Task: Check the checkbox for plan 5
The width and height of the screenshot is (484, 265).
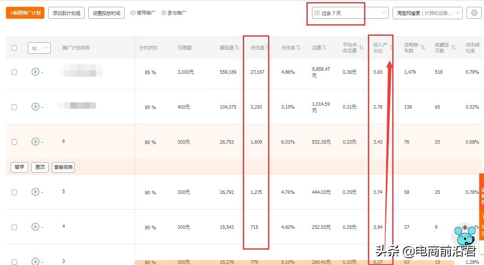Action: (14, 192)
